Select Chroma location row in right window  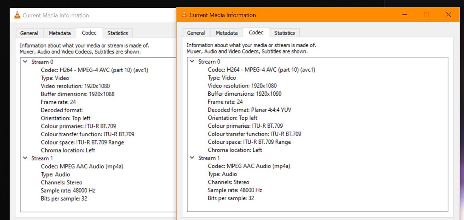coord(235,150)
